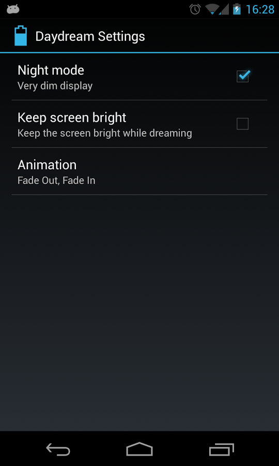Open the Animation setting options

click(139, 171)
